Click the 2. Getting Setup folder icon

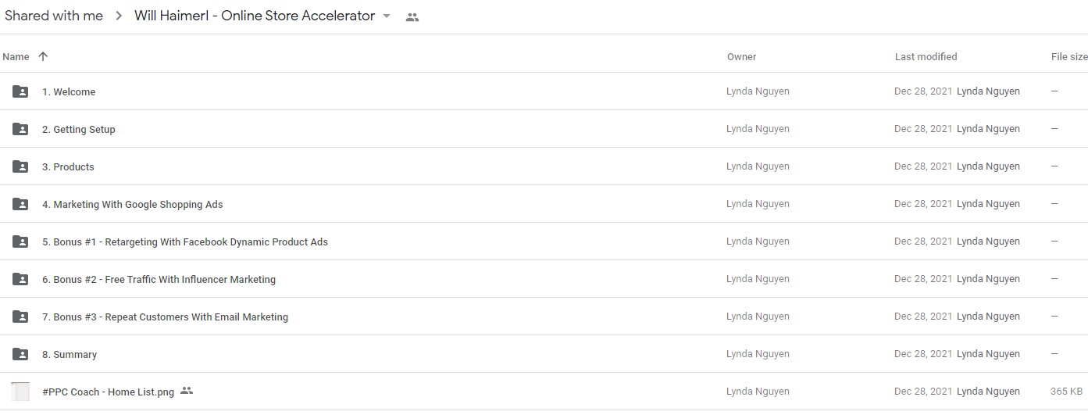(x=20, y=129)
